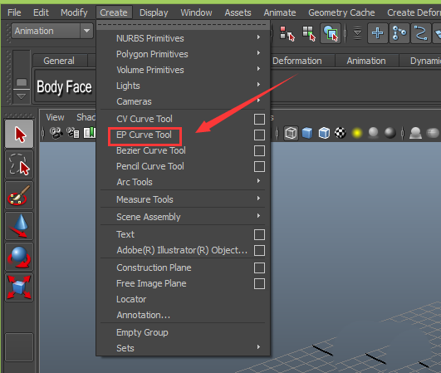Expand Polygon Primitives submenu
This screenshot has height=373, width=441.
pyautogui.click(x=183, y=54)
